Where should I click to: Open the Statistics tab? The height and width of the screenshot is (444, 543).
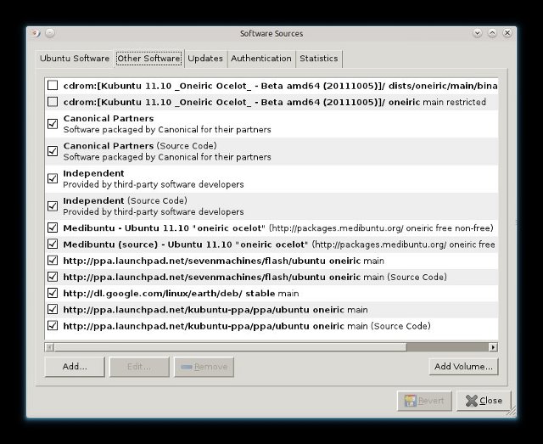318,59
